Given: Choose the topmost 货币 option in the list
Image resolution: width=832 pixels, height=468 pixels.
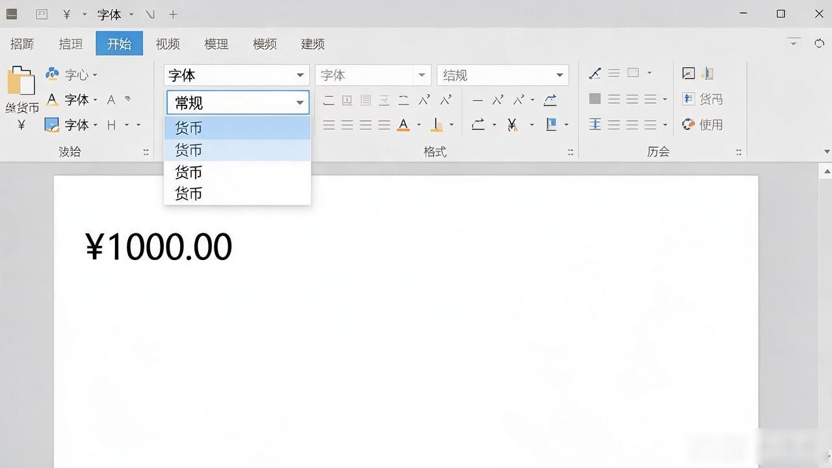Looking at the screenshot, I should (x=238, y=128).
